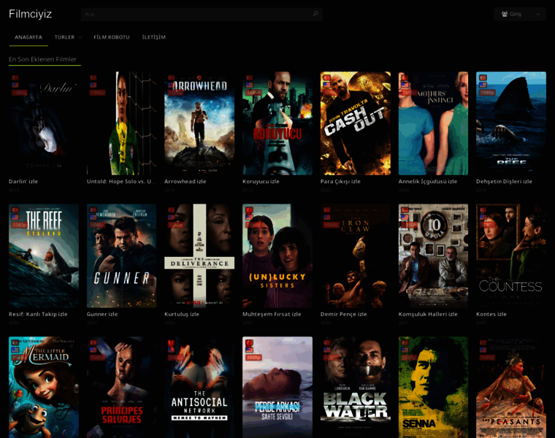
Task: Open the Koruyucu movie poster
Action: (x=277, y=123)
